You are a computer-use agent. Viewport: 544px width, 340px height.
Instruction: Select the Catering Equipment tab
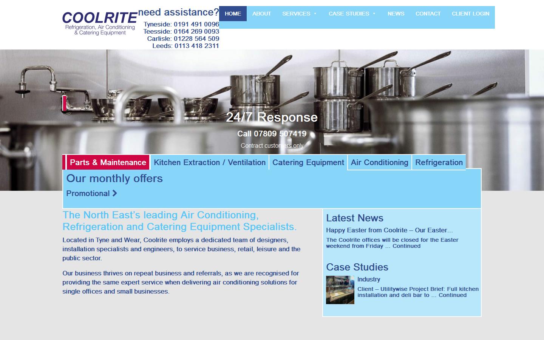coord(308,162)
